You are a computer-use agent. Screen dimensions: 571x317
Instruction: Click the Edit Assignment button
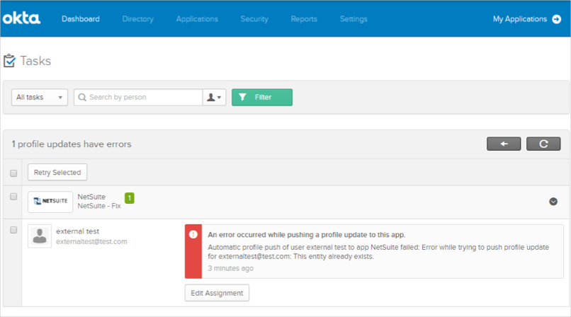point(217,293)
